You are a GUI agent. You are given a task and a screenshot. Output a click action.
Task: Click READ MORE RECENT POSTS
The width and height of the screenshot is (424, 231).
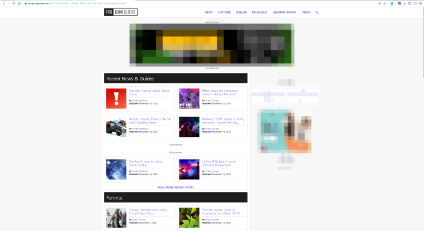tap(176, 187)
